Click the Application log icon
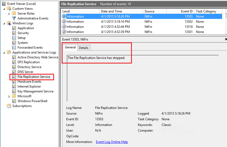 click(x=14, y=28)
